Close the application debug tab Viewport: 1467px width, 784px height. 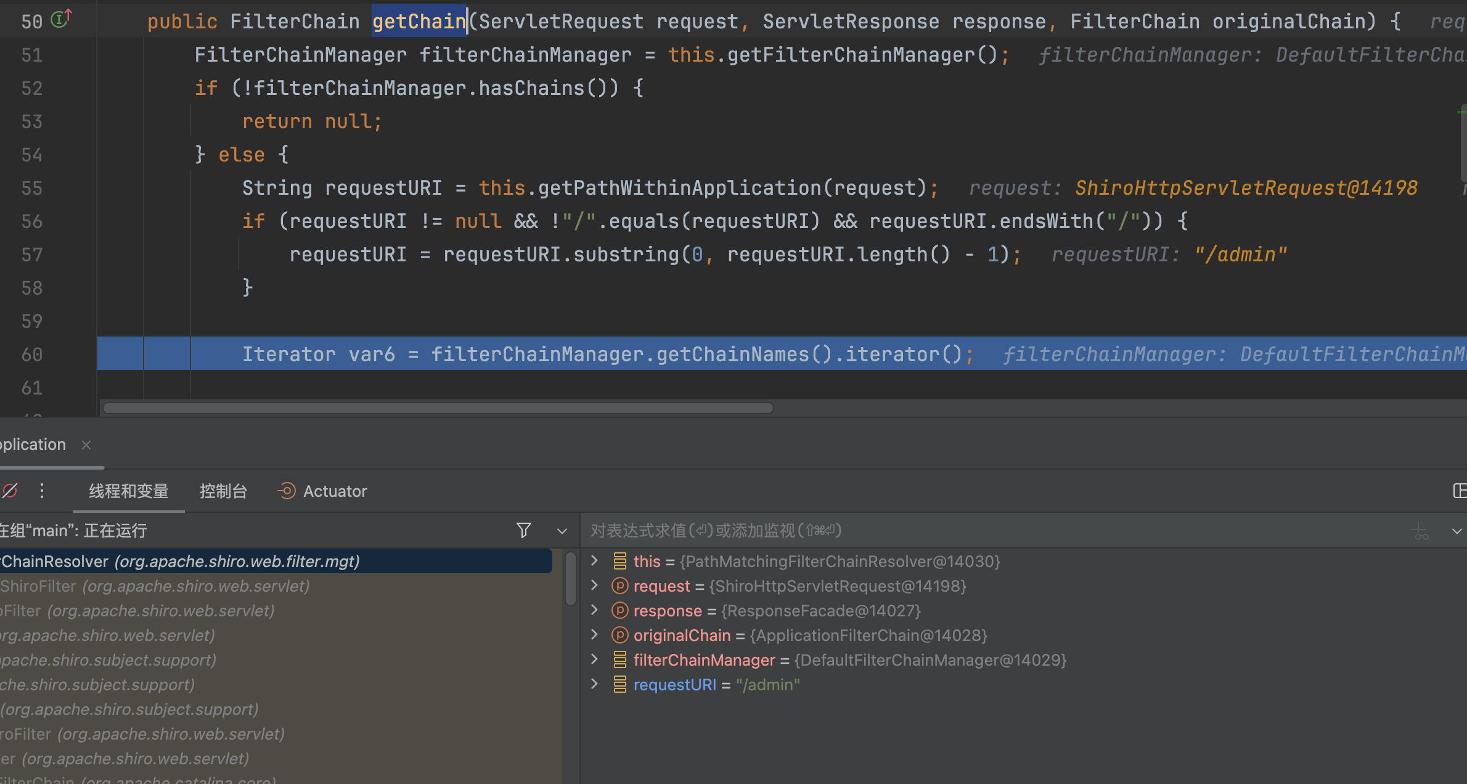click(x=86, y=445)
